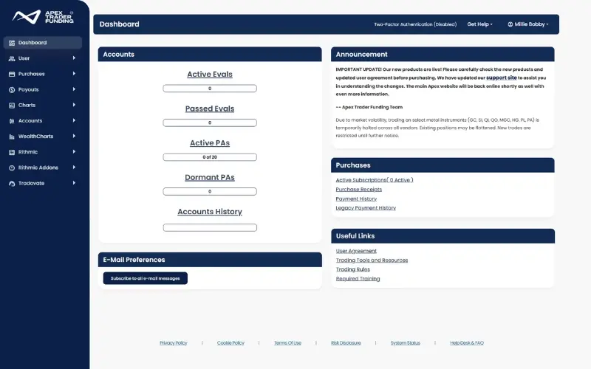Viewport: 591px width, 369px height.
Task: Open the Active Evals heading link
Action: click(210, 75)
